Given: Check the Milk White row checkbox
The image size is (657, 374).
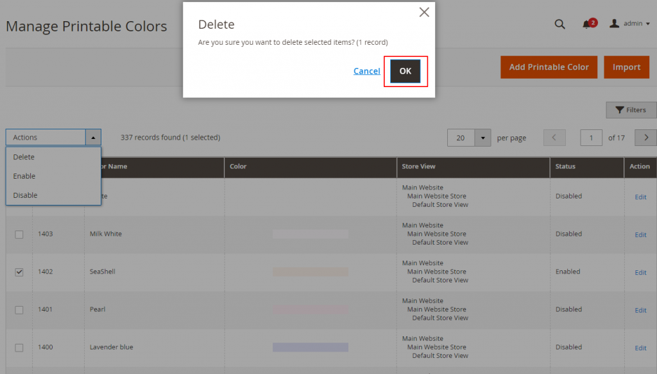Looking at the screenshot, I should point(19,234).
